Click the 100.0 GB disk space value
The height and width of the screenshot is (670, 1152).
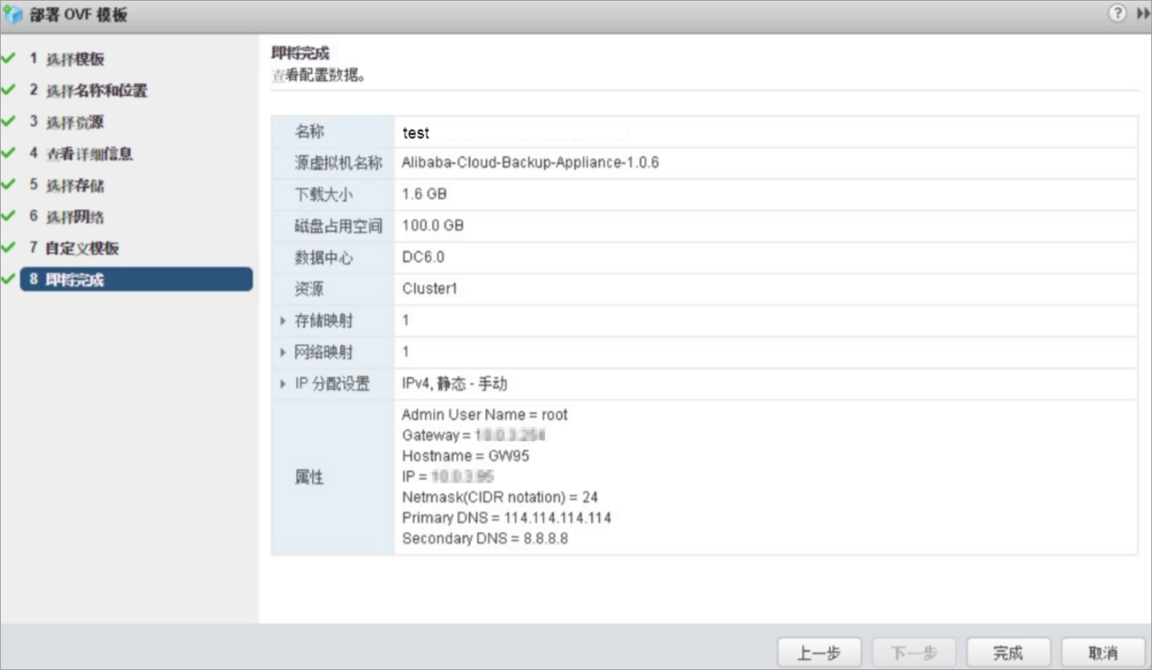433,226
